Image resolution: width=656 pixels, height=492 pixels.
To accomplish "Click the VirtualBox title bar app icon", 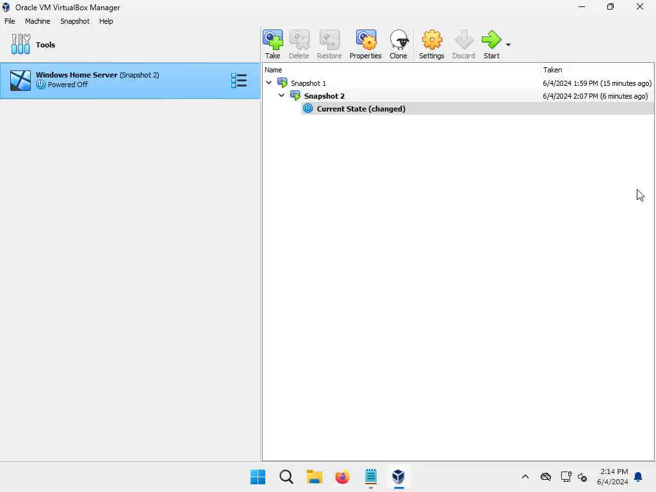I will [6, 7].
